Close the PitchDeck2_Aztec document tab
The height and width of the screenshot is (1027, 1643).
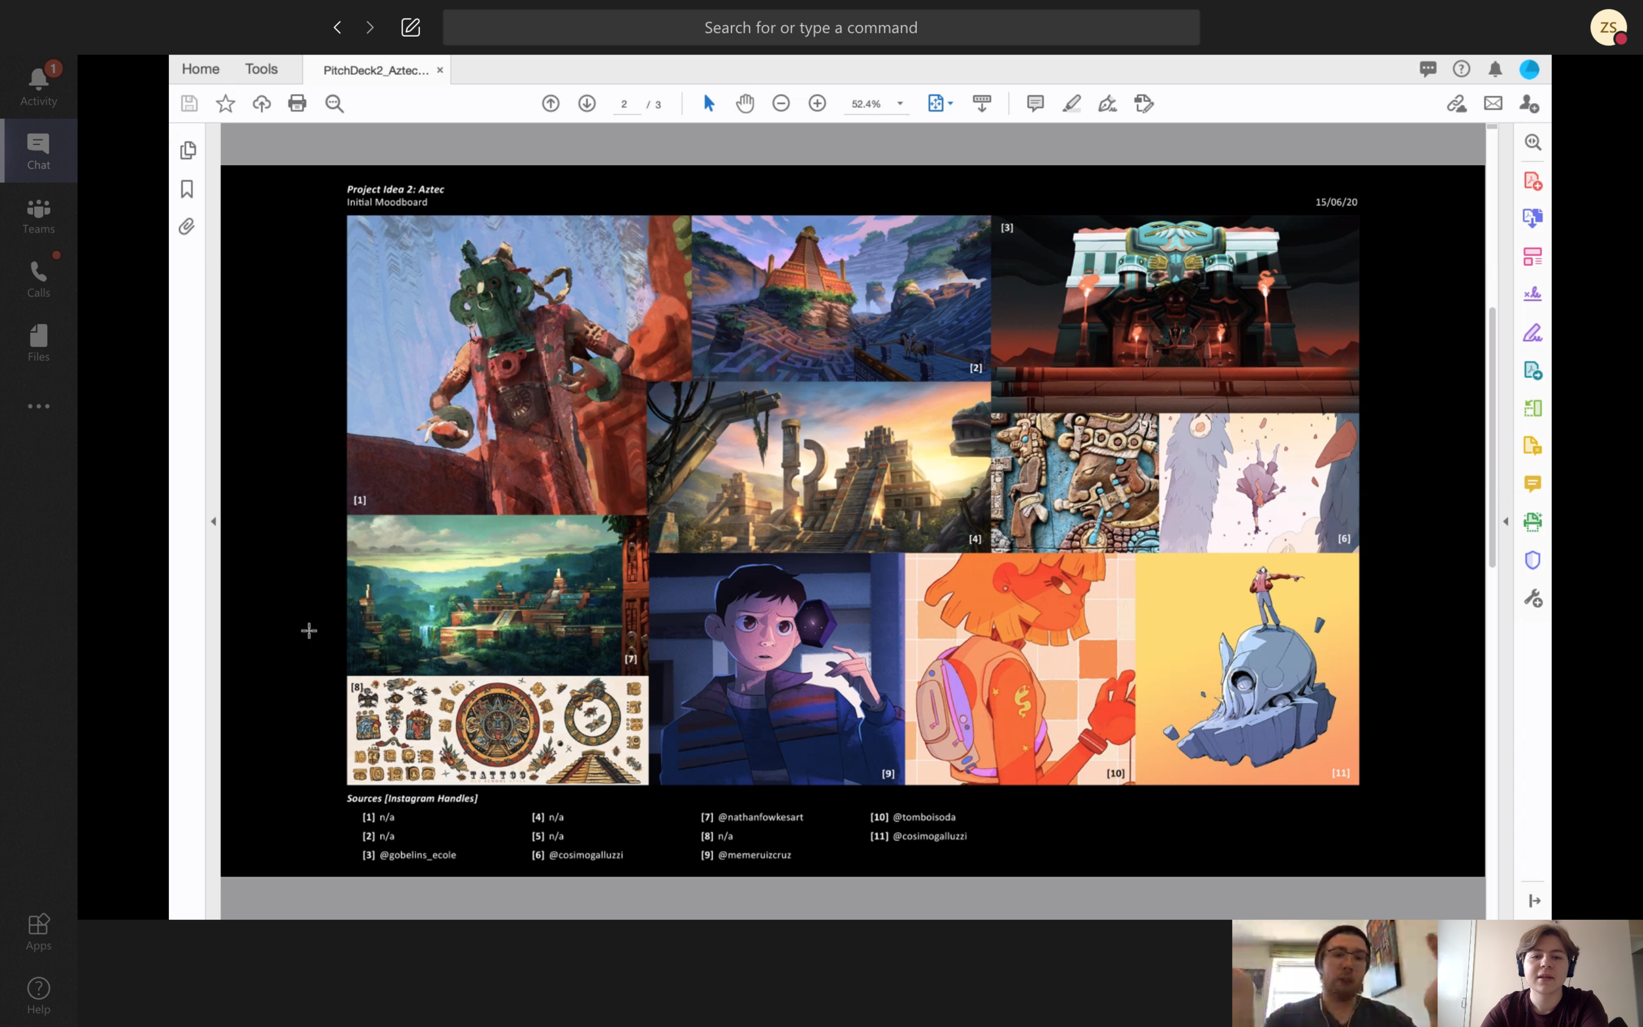click(x=440, y=70)
